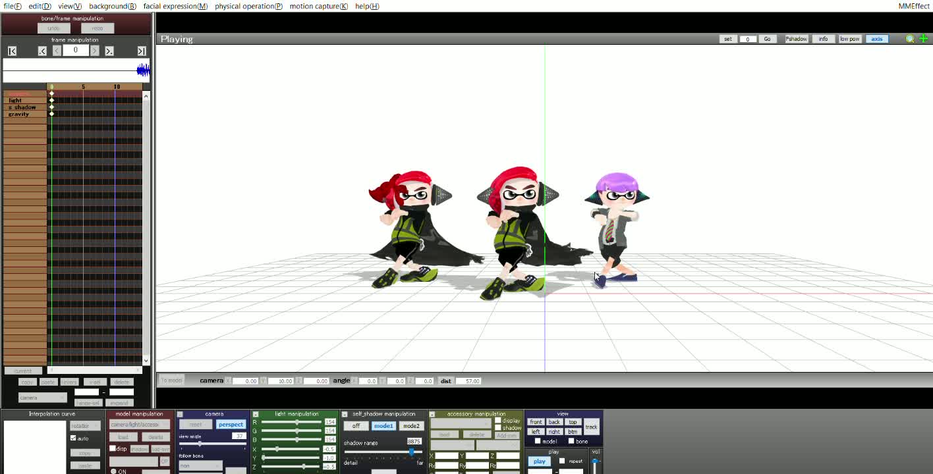Adjust the view angle slider
This screenshot has width=933, height=474.
tap(212, 444)
